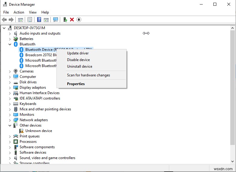This screenshot has height=172, width=236.
Task: Choose Update driver from context menu
Action: 92,53
